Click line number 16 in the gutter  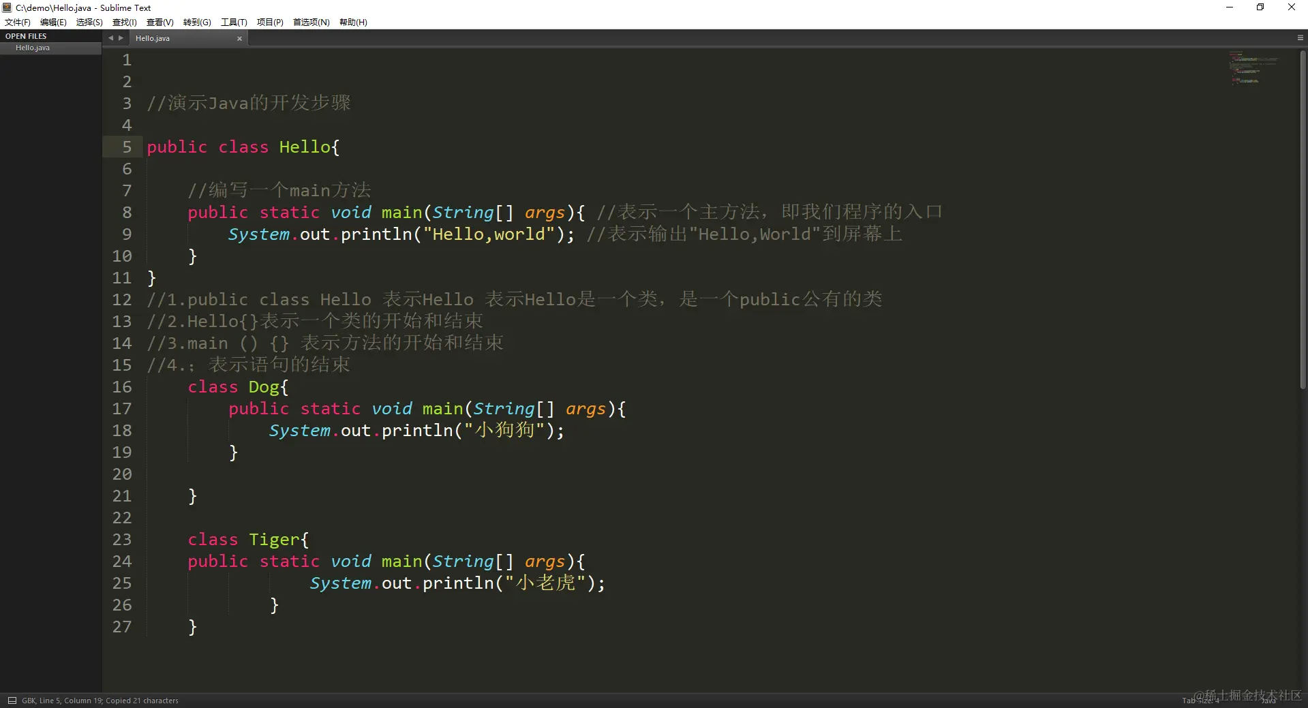(x=122, y=387)
